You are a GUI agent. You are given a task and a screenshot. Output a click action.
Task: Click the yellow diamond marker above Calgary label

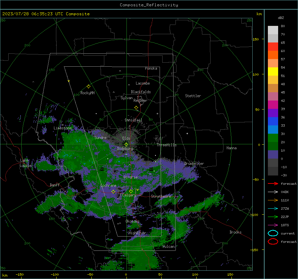[x=131, y=191]
